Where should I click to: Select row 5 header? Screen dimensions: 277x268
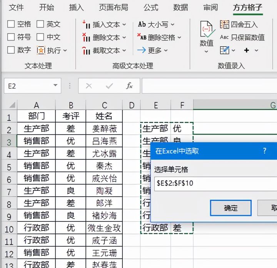click(9, 166)
